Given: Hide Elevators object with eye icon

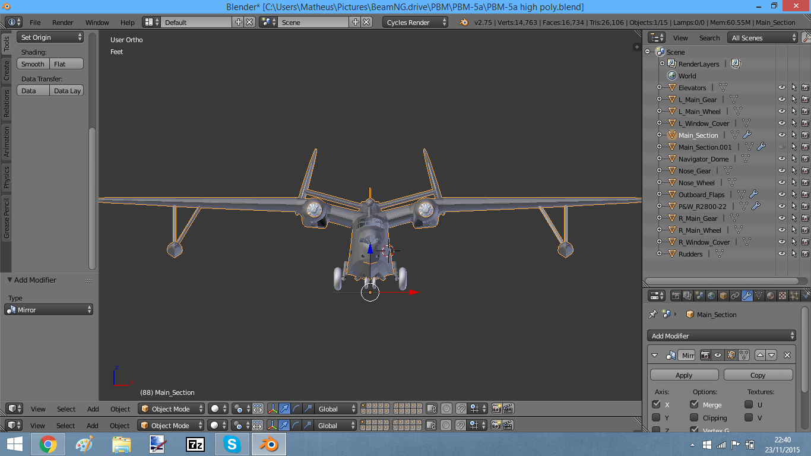Looking at the screenshot, I should (782, 87).
